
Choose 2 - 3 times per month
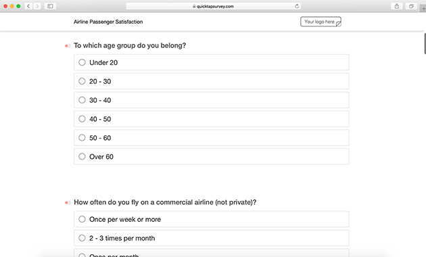coord(212,238)
